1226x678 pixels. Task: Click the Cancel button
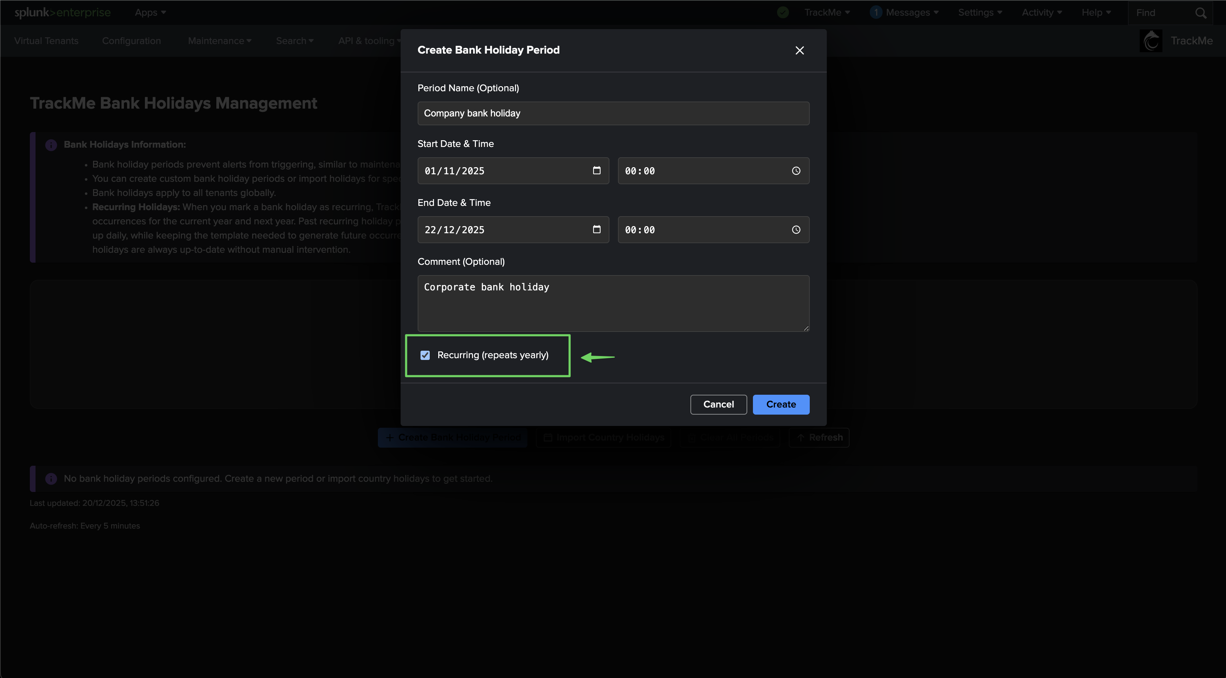[x=718, y=404]
